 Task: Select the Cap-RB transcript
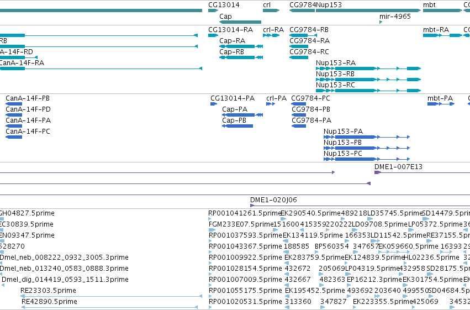pyautogui.click(x=241, y=57)
